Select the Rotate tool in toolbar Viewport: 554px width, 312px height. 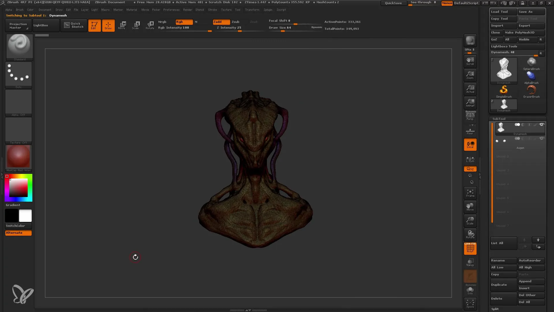[x=150, y=25]
